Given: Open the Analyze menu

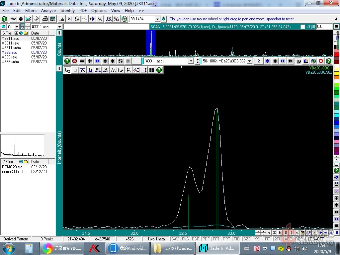Looking at the screenshot, I should [48, 11].
